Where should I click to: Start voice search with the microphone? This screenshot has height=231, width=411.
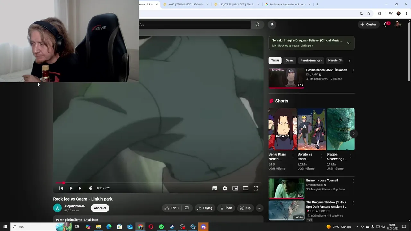pos(272,24)
